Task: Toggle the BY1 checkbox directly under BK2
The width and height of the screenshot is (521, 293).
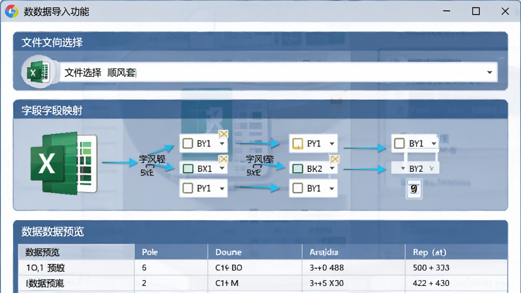Action: pos(298,188)
